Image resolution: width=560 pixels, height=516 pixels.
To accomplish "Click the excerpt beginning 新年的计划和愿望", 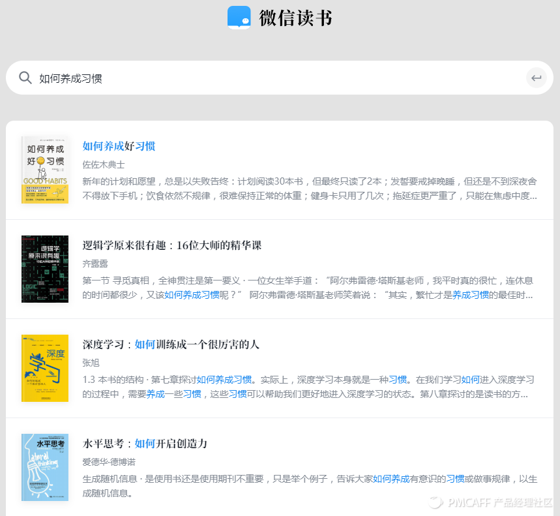I will click(x=310, y=189).
